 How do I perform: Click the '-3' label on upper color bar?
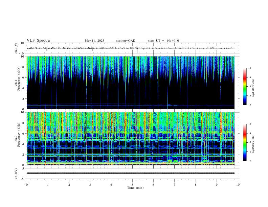pyautogui.click(x=249, y=68)
